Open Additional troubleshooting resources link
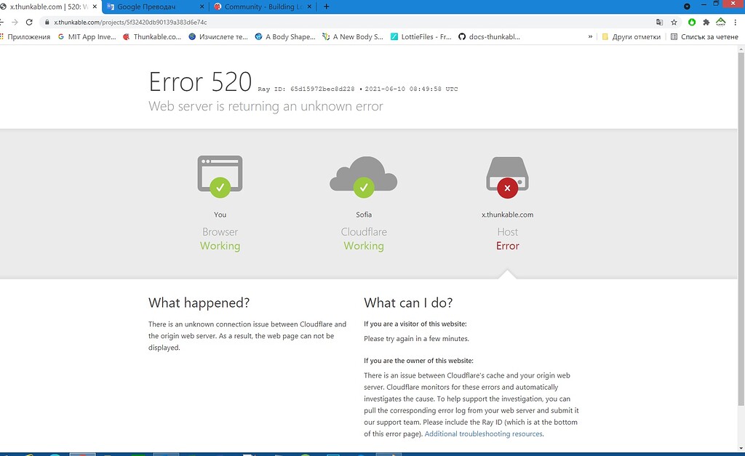 click(483, 433)
